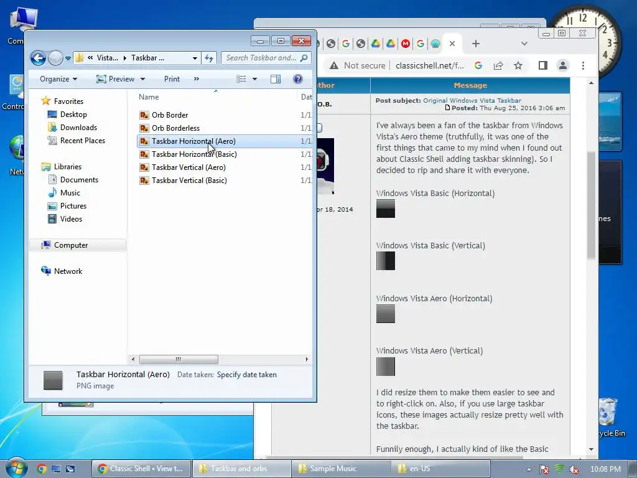This screenshot has height=478, width=637.
Task: Switch to Classic Shell taskbar button
Action: (141, 469)
